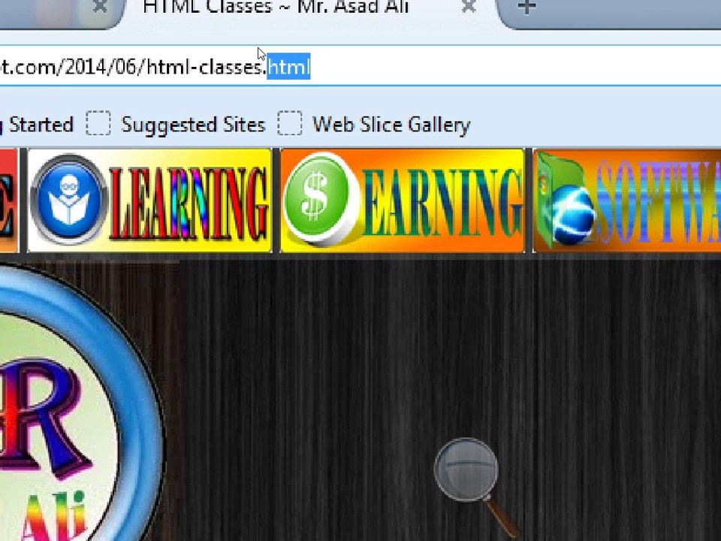Viewport: 721px width, 541px height.
Task: Click the Suggested Sites bookmark icon
Action: click(x=98, y=123)
